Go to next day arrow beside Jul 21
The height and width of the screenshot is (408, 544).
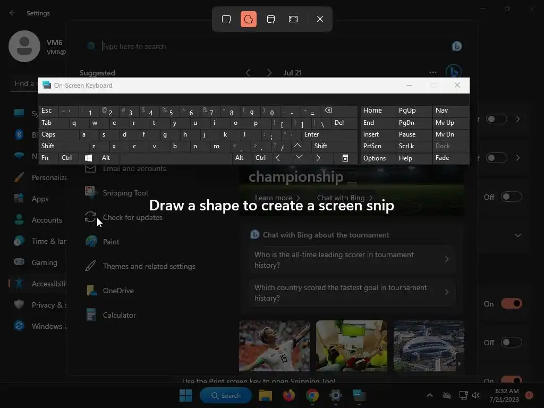tap(269, 73)
